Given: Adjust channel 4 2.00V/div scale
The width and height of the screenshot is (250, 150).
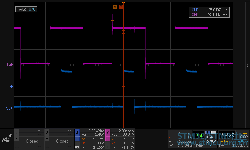Looking at the screenshot, I should tap(127, 131).
